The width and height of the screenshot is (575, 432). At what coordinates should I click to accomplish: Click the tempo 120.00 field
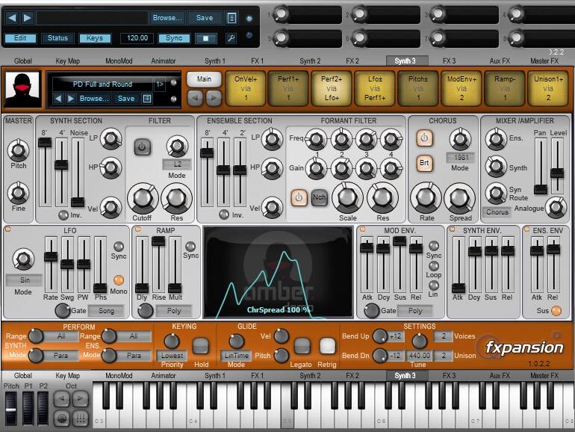pyautogui.click(x=137, y=38)
